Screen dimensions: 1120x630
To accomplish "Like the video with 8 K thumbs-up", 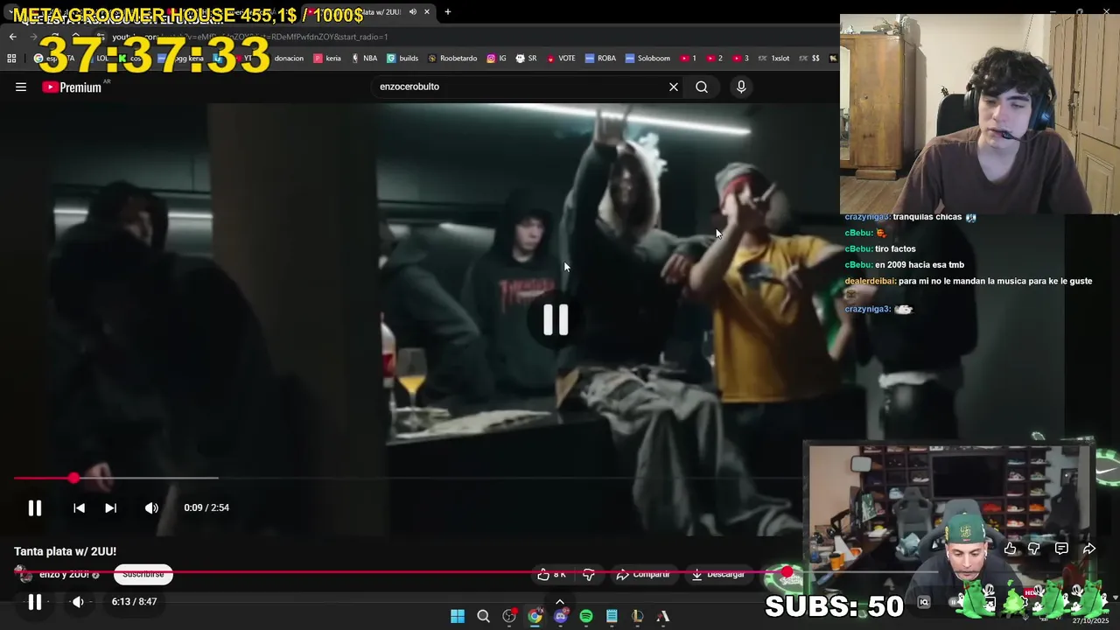I will click(x=552, y=575).
